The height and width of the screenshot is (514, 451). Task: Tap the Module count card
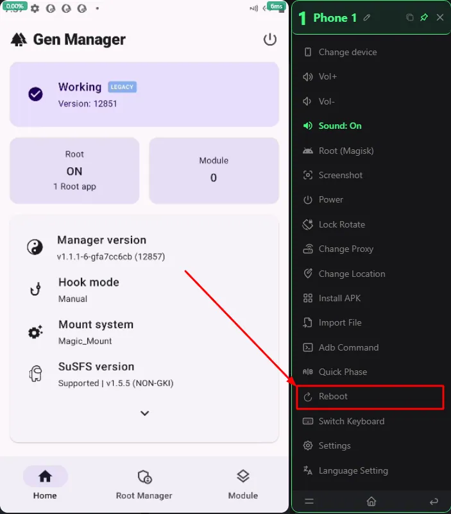pyautogui.click(x=214, y=170)
